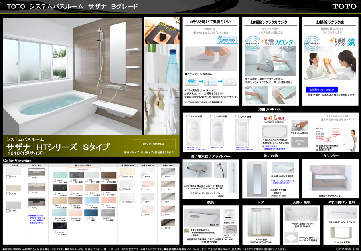
Task: Click the TOTO logo in the header
Action: (344, 6)
